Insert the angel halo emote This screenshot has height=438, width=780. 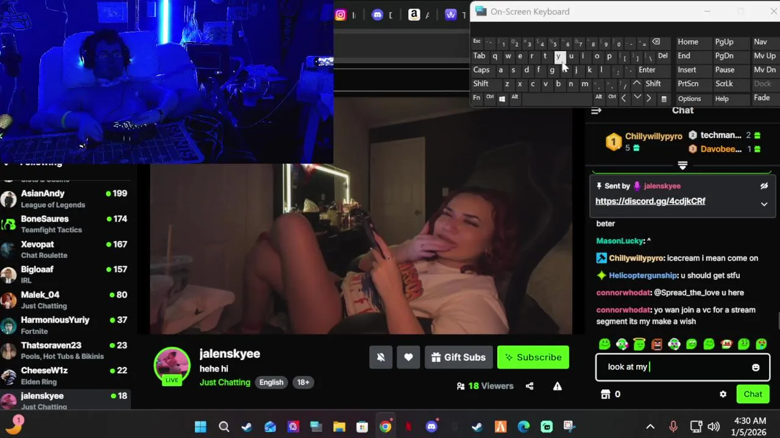[639, 344]
